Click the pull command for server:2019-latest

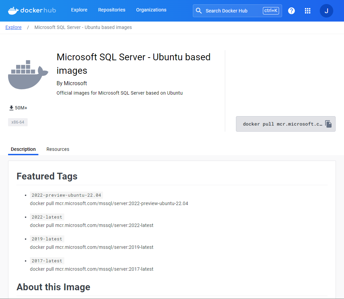coord(92,247)
